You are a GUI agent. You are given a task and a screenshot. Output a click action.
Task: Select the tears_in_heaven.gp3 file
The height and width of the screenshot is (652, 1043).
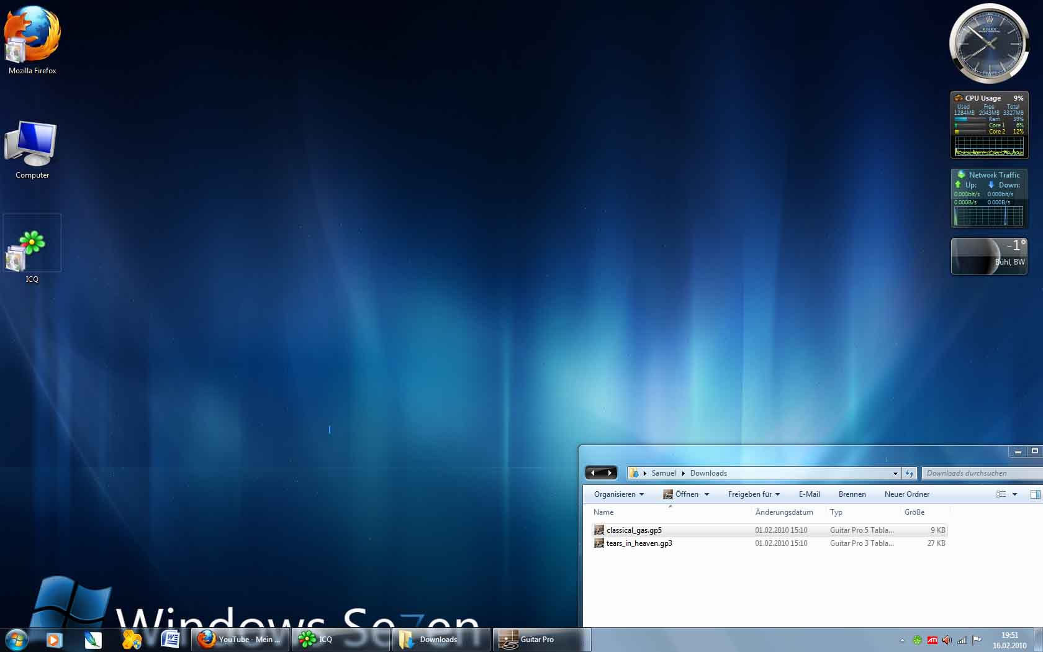tap(639, 543)
